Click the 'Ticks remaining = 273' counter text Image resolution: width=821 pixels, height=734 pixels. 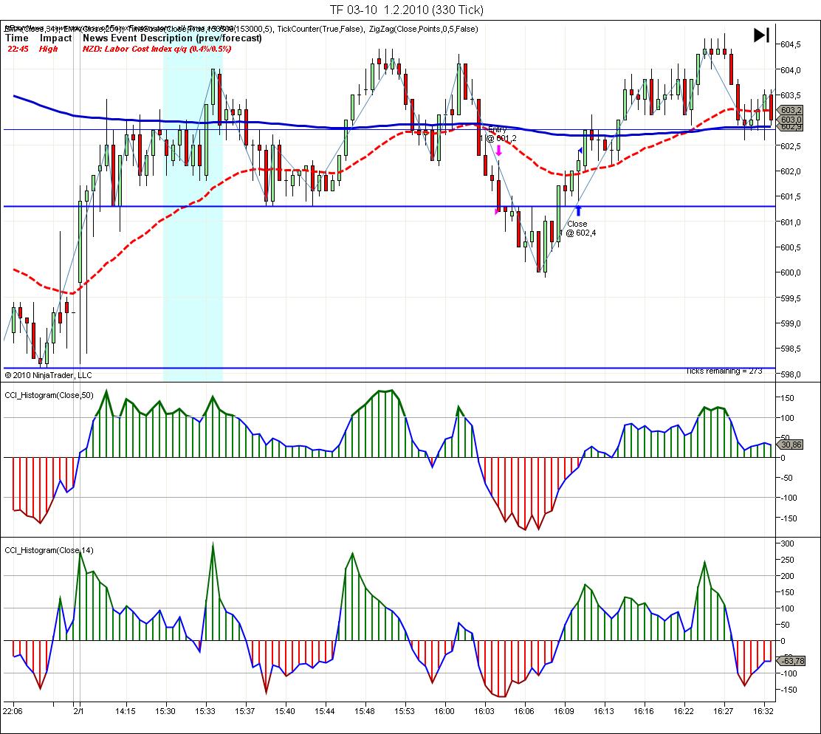coord(724,371)
